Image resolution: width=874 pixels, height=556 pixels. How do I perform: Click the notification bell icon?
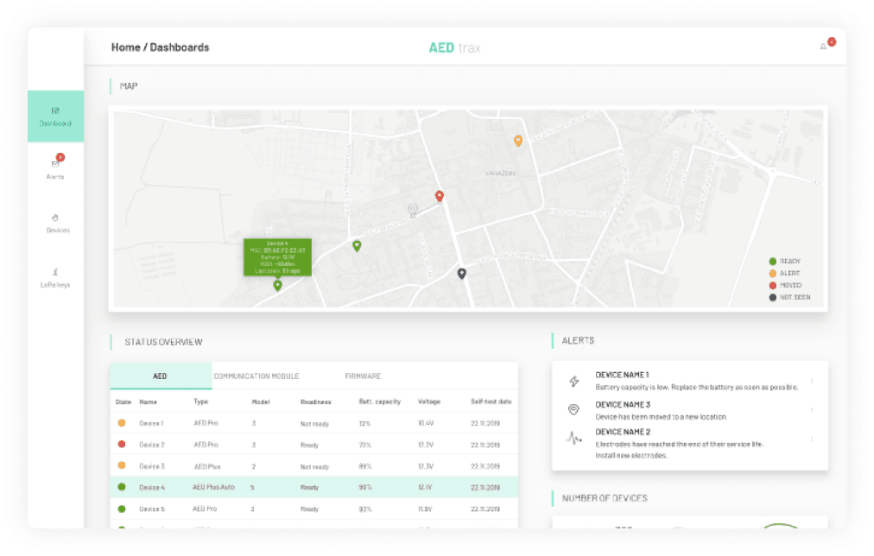click(823, 47)
